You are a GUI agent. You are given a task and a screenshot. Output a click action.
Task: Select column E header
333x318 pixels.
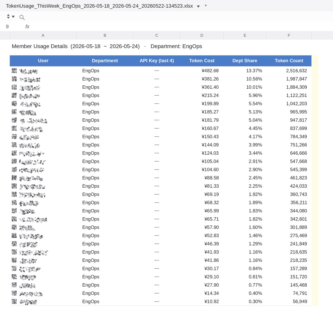(245, 35)
